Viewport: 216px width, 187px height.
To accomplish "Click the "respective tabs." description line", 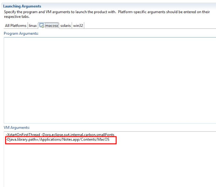I will pos(16,16).
